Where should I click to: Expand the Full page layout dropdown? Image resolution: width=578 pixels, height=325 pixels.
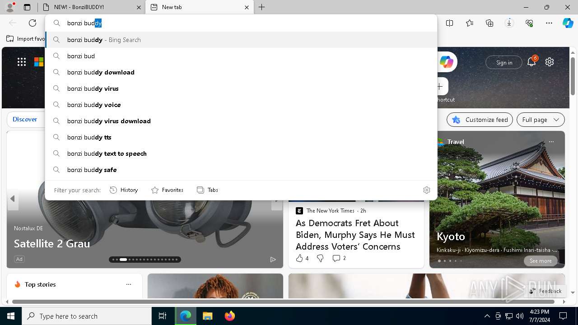coord(541,120)
